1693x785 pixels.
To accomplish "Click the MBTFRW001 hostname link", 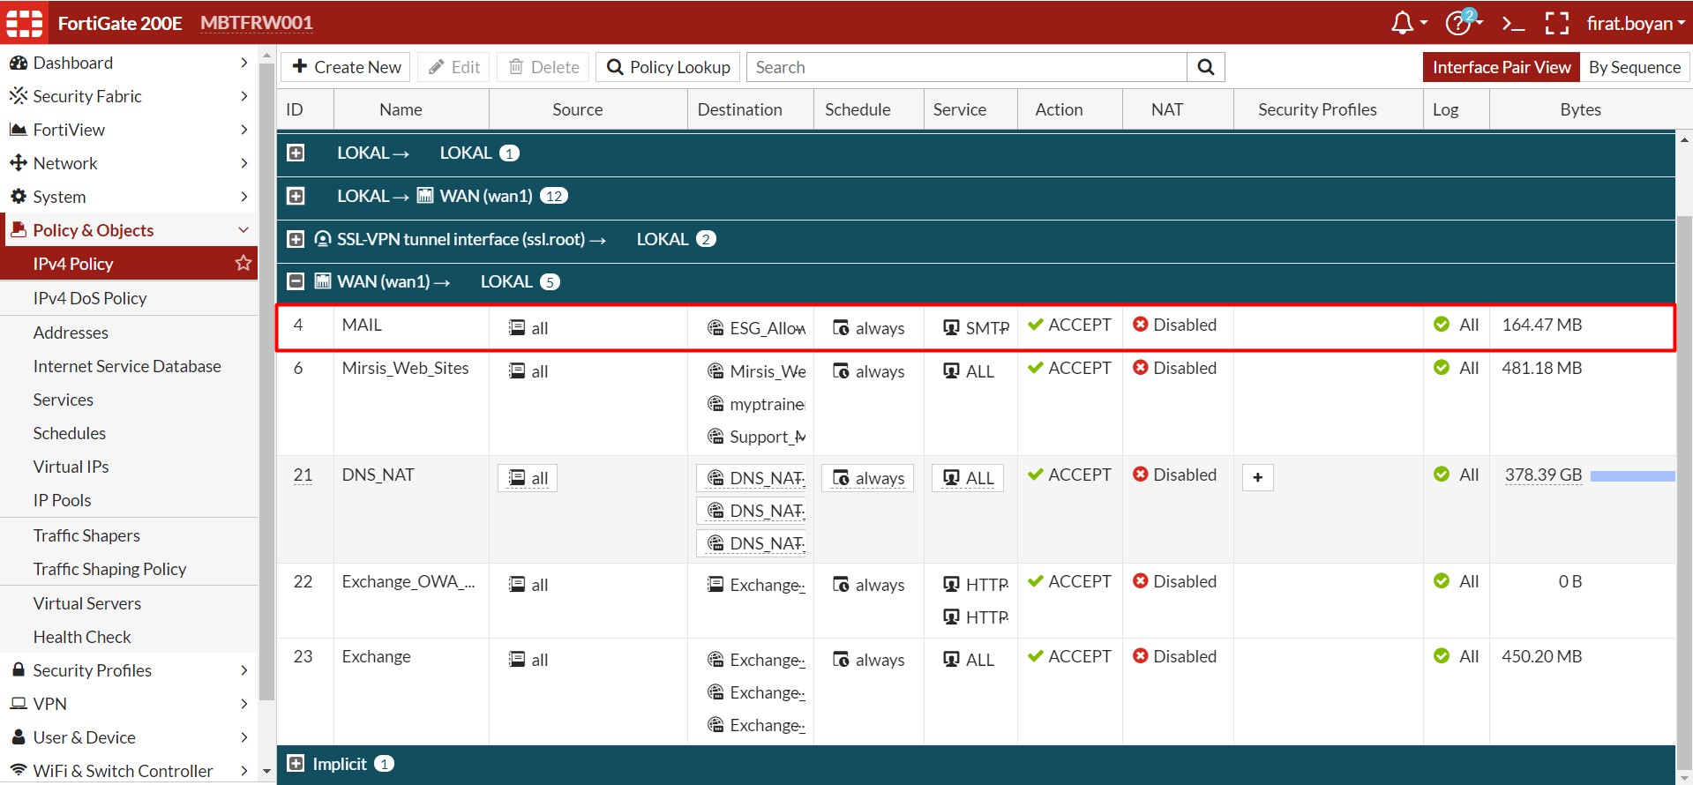I will 257,23.
